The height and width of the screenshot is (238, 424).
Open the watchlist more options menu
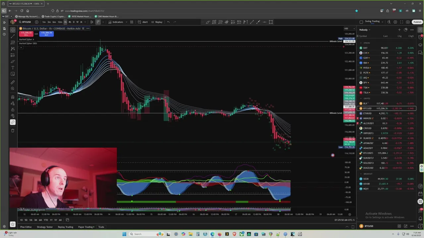[x=412, y=30]
